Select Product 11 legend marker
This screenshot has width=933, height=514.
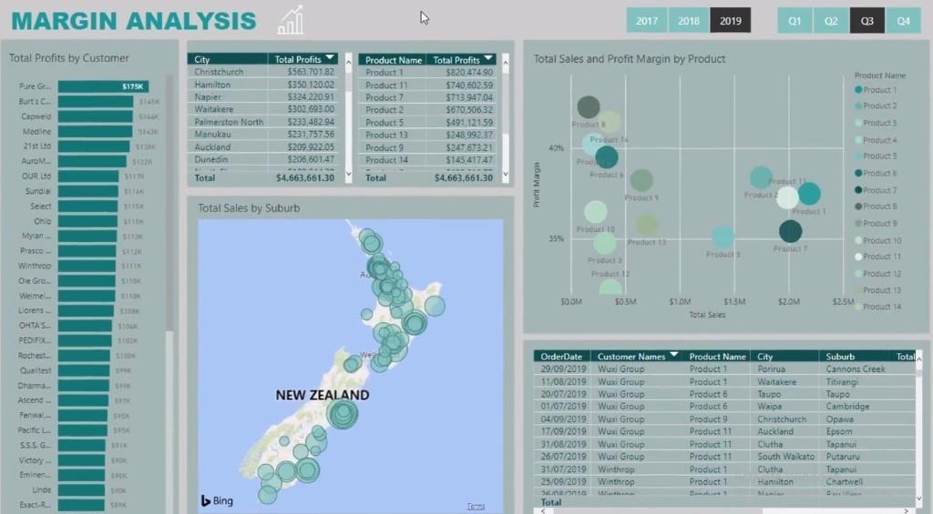tap(858, 257)
